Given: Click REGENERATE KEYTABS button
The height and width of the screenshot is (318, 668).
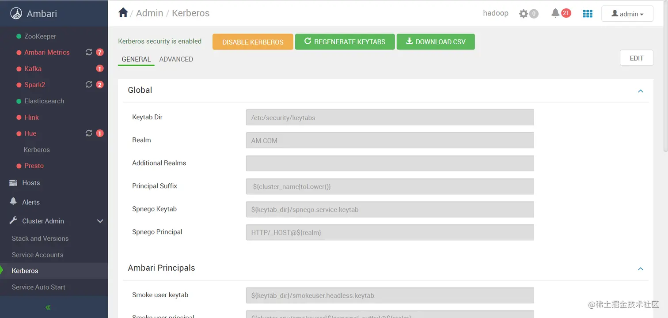Looking at the screenshot, I should (345, 42).
